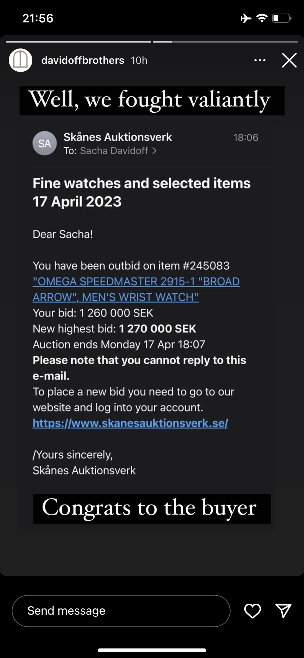304x658 pixels.
Task: Open the skanesauktionsverk.se website link
Action: tap(130, 423)
